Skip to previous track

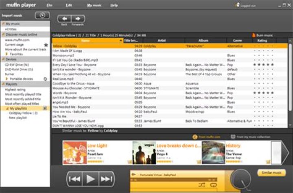coord(75,179)
